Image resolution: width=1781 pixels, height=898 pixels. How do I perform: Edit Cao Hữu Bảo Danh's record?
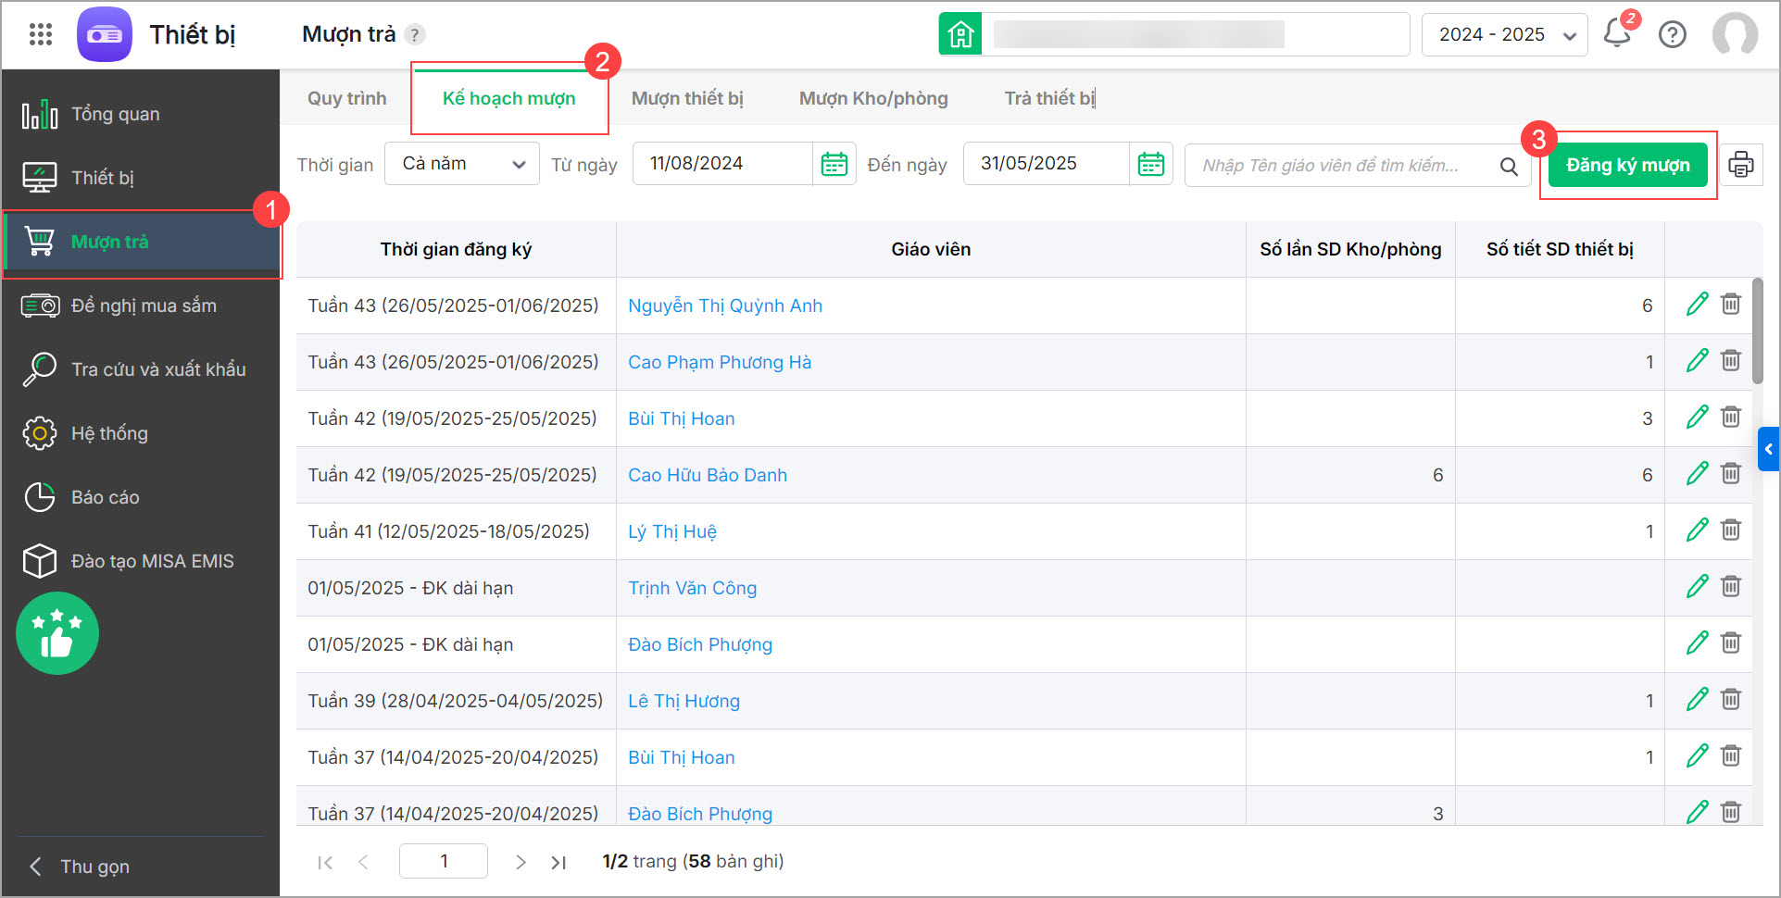click(1697, 474)
